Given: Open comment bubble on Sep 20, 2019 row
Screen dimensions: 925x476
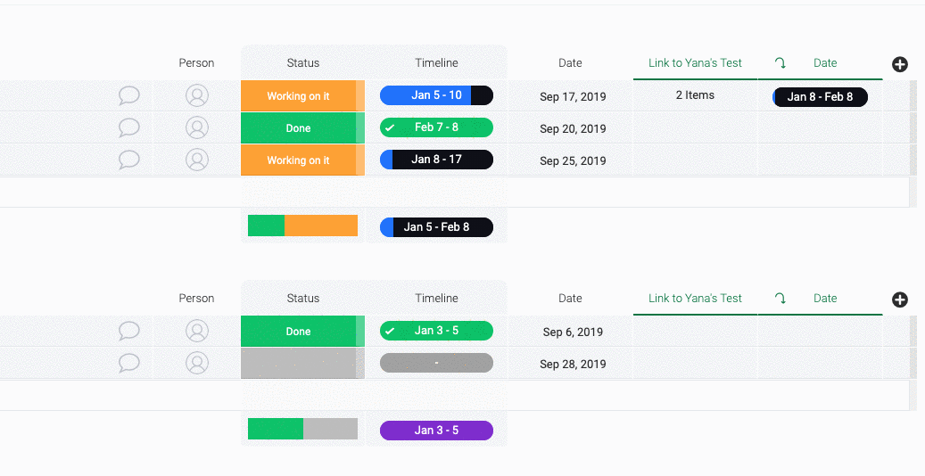Looking at the screenshot, I should [x=129, y=127].
